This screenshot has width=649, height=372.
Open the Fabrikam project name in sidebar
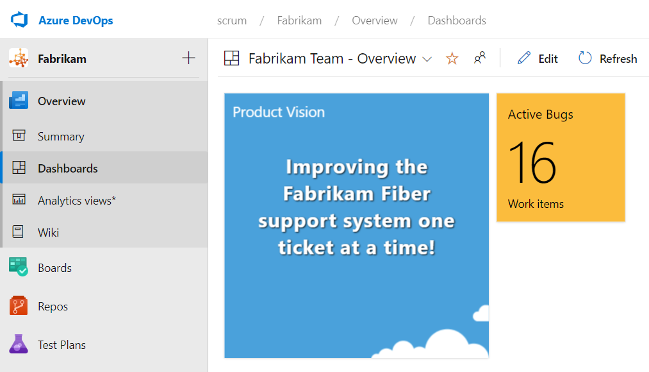pos(62,59)
